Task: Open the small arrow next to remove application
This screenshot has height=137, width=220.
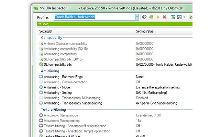Action: (x=184, y=17)
